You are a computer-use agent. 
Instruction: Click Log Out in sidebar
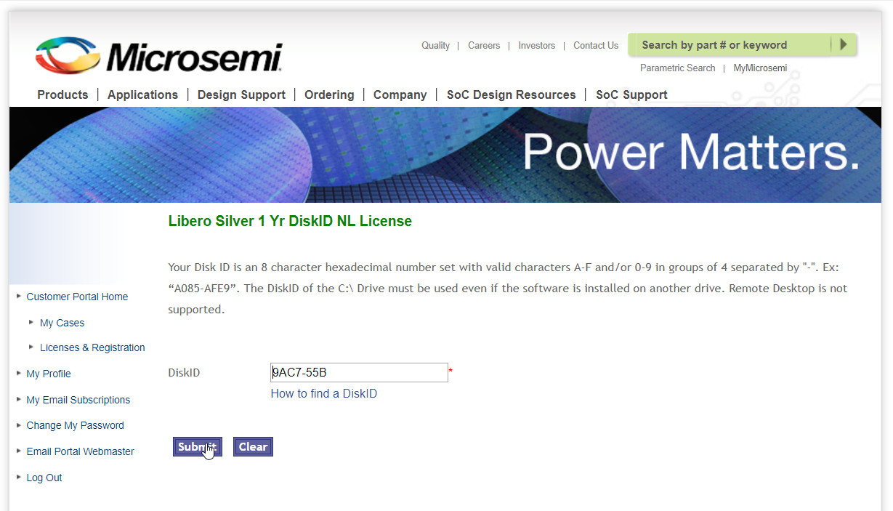pos(44,478)
